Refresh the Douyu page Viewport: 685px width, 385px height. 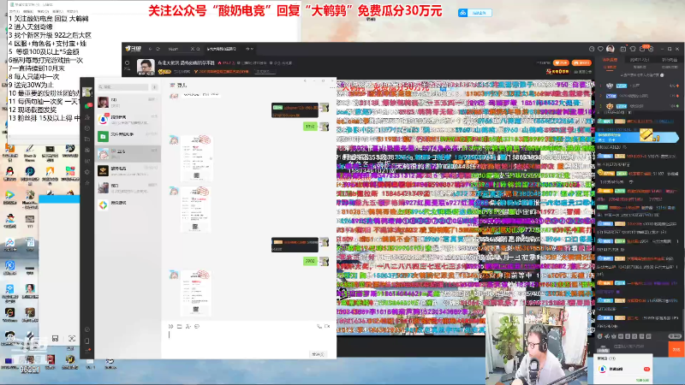coord(158,49)
